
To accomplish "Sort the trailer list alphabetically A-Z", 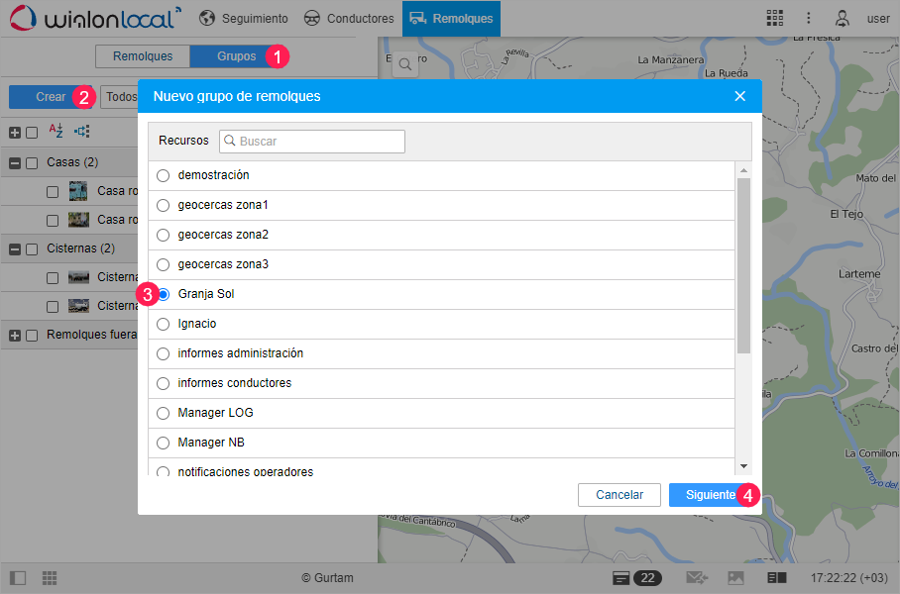I will point(56,131).
